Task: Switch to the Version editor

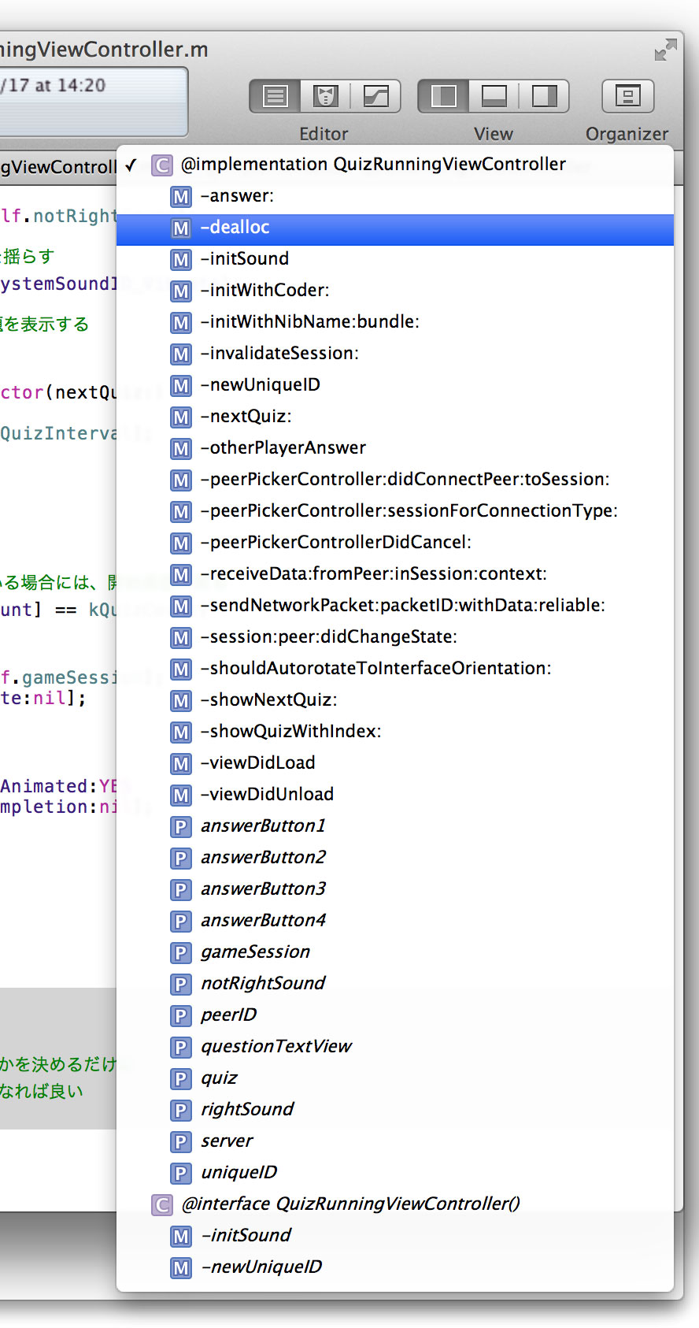Action: coord(376,96)
